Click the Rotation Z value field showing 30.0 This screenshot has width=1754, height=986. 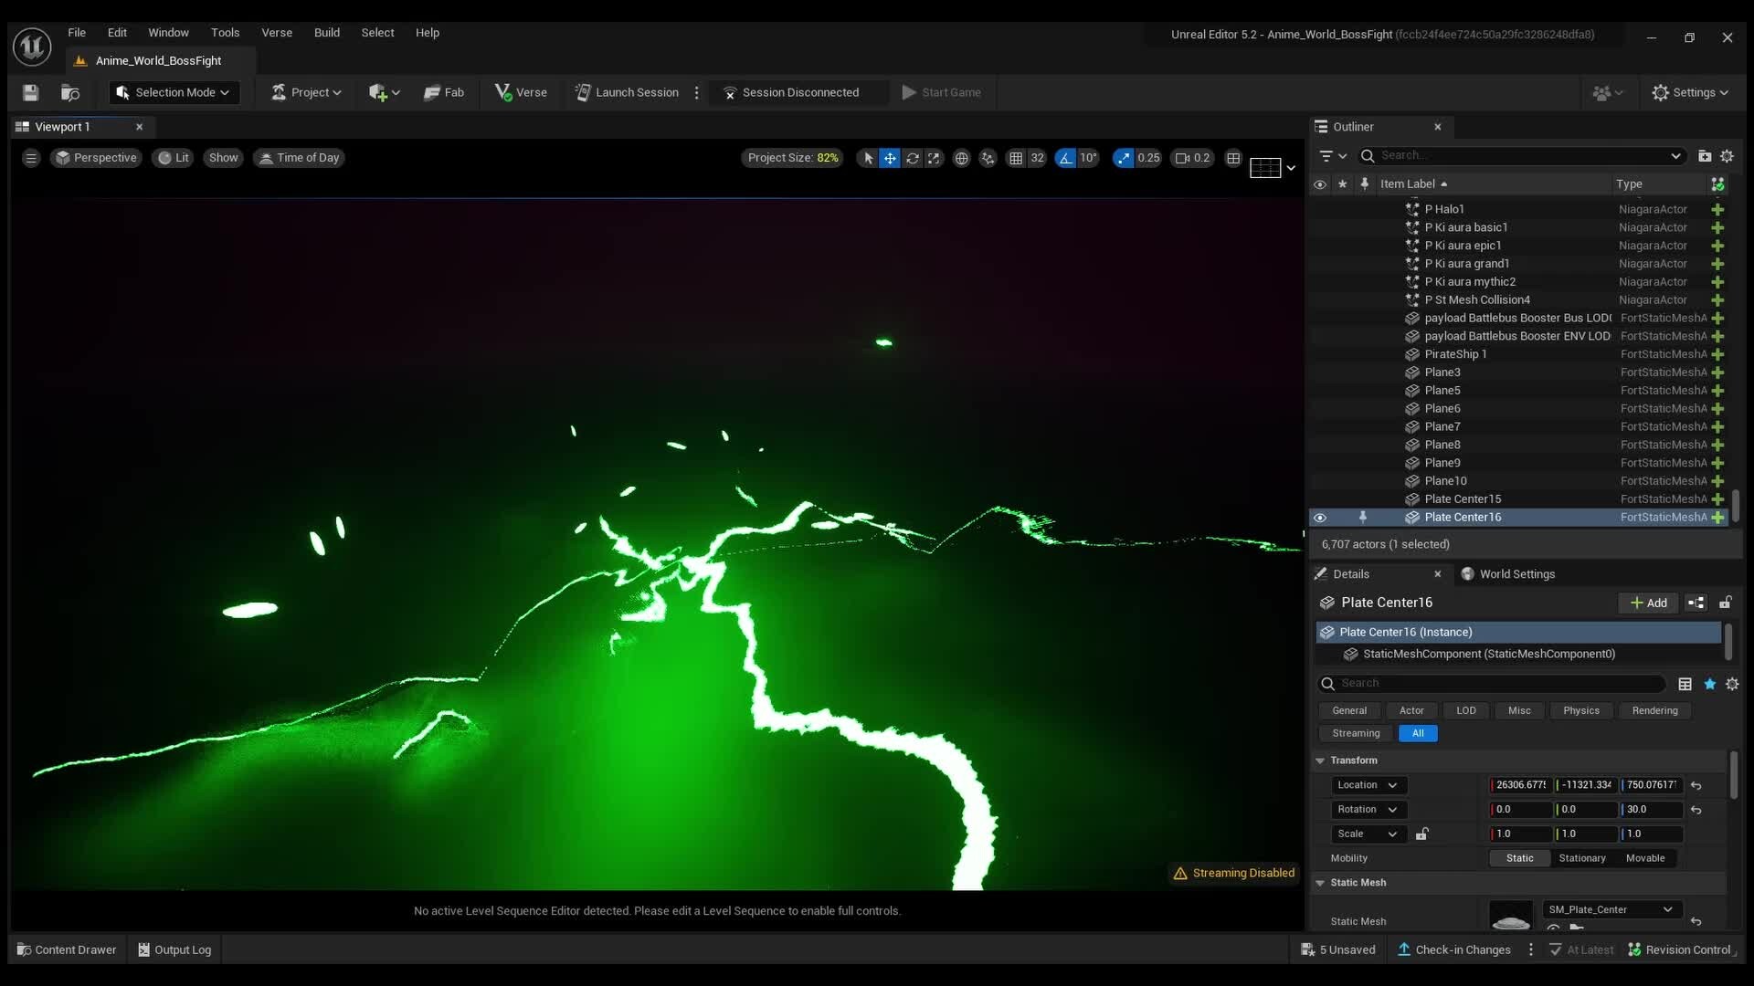(x=1650, y=810)
